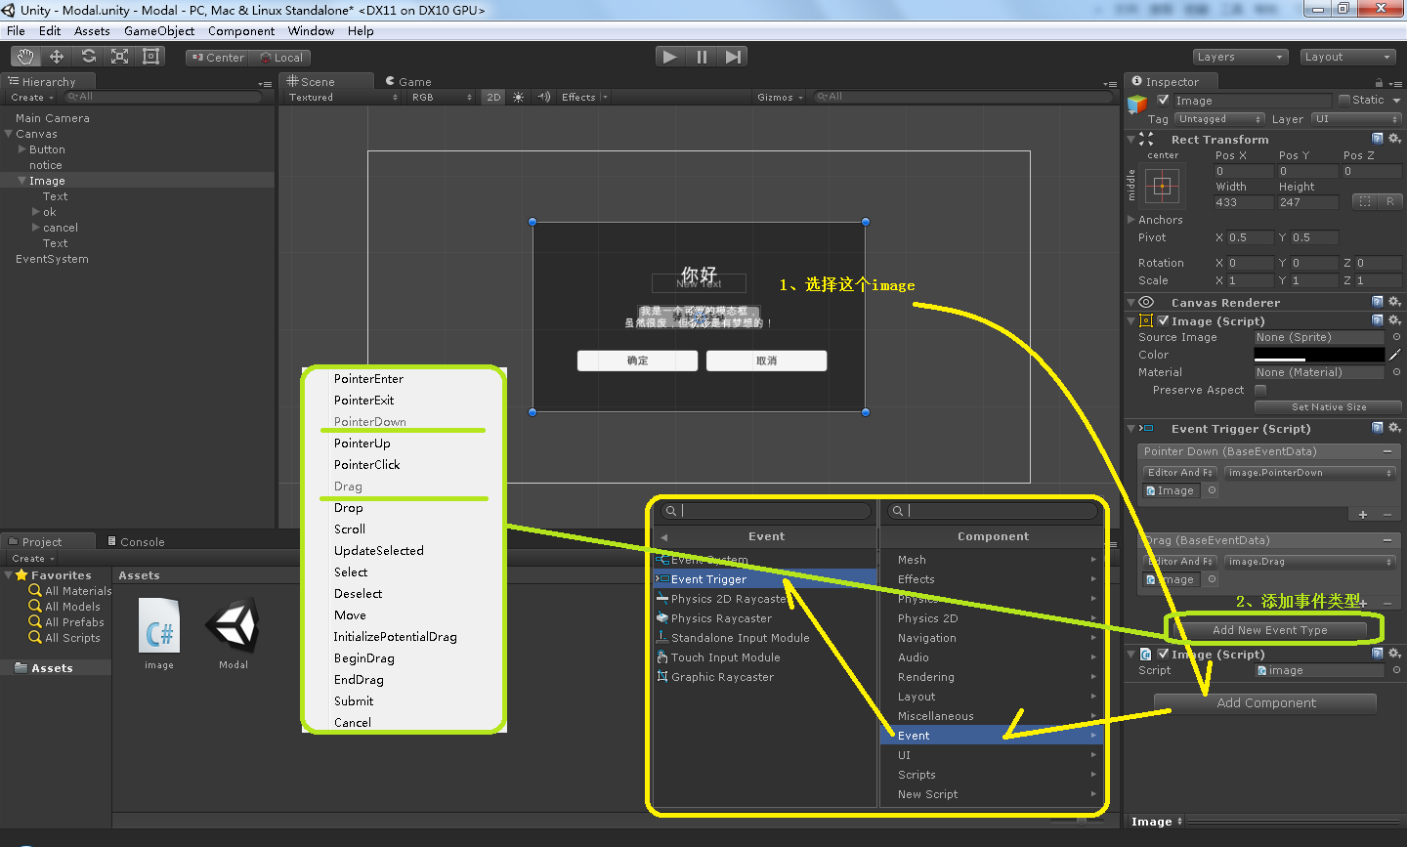Open the Canvas Renderer help icon
The height and width of the screenshot is (847, 1407).
[1378, 302]
